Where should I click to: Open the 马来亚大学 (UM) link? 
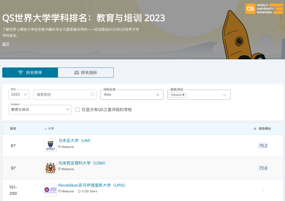click(x=74, y=141)
